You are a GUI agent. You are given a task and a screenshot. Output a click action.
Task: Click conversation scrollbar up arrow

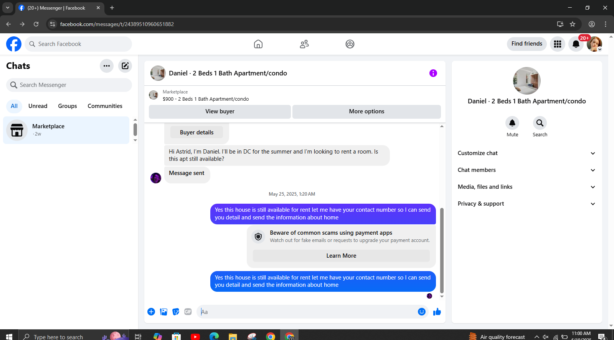(442, 126)
